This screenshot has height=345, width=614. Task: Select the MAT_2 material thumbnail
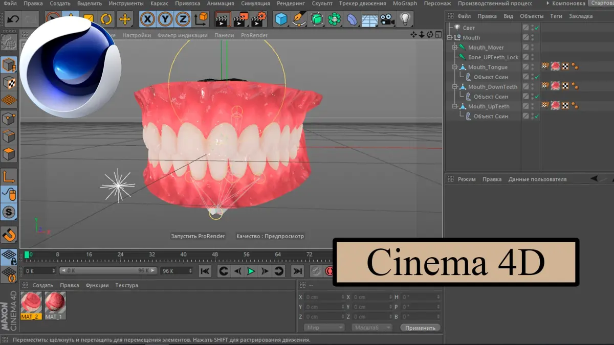[x=31, y=305]
